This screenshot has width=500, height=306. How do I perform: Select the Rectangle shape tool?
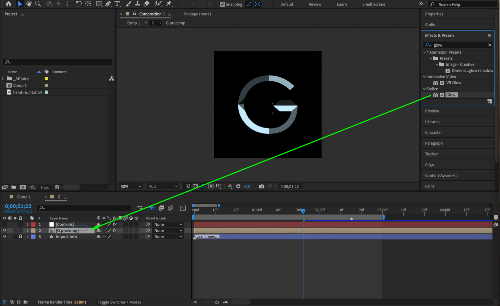pos(99,4)
